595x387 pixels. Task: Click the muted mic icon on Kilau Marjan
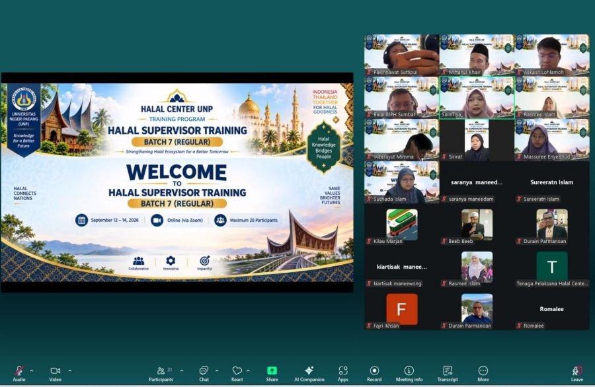[369, 241]
